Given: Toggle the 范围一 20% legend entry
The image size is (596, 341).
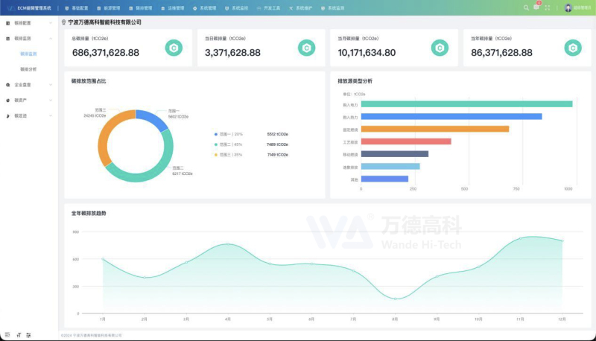Looking at the screenshot, I should pyautogui.click(x=229, y=134).
